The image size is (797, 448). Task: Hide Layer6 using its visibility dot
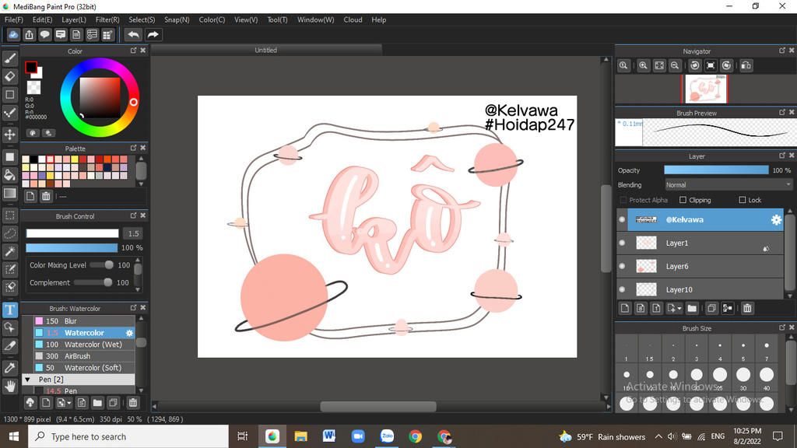[x=622, y=266]
